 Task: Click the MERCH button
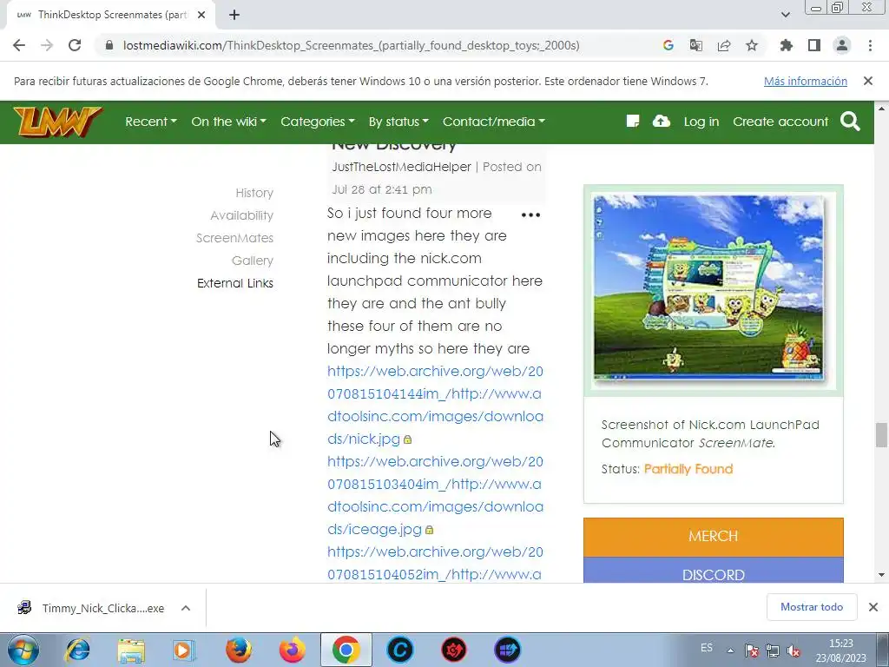(714, 537)
